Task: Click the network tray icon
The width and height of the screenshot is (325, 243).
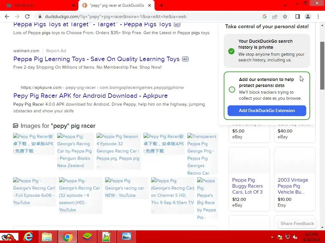Action: pyautogui.click(x=288, y=237)
